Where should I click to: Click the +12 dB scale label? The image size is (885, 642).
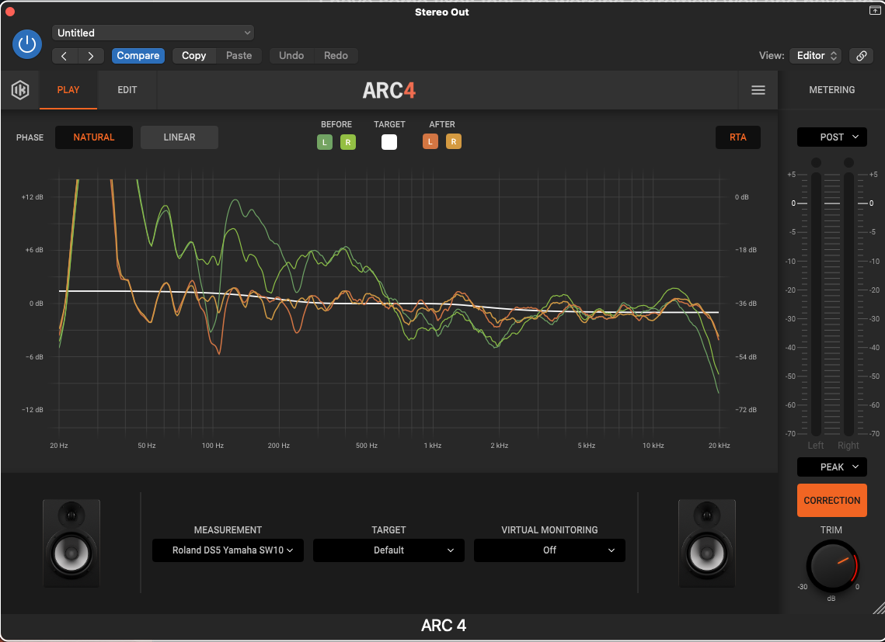[x=32, y=197]
